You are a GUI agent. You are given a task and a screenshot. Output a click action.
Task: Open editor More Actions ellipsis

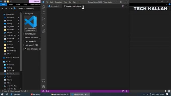(126, 6)
